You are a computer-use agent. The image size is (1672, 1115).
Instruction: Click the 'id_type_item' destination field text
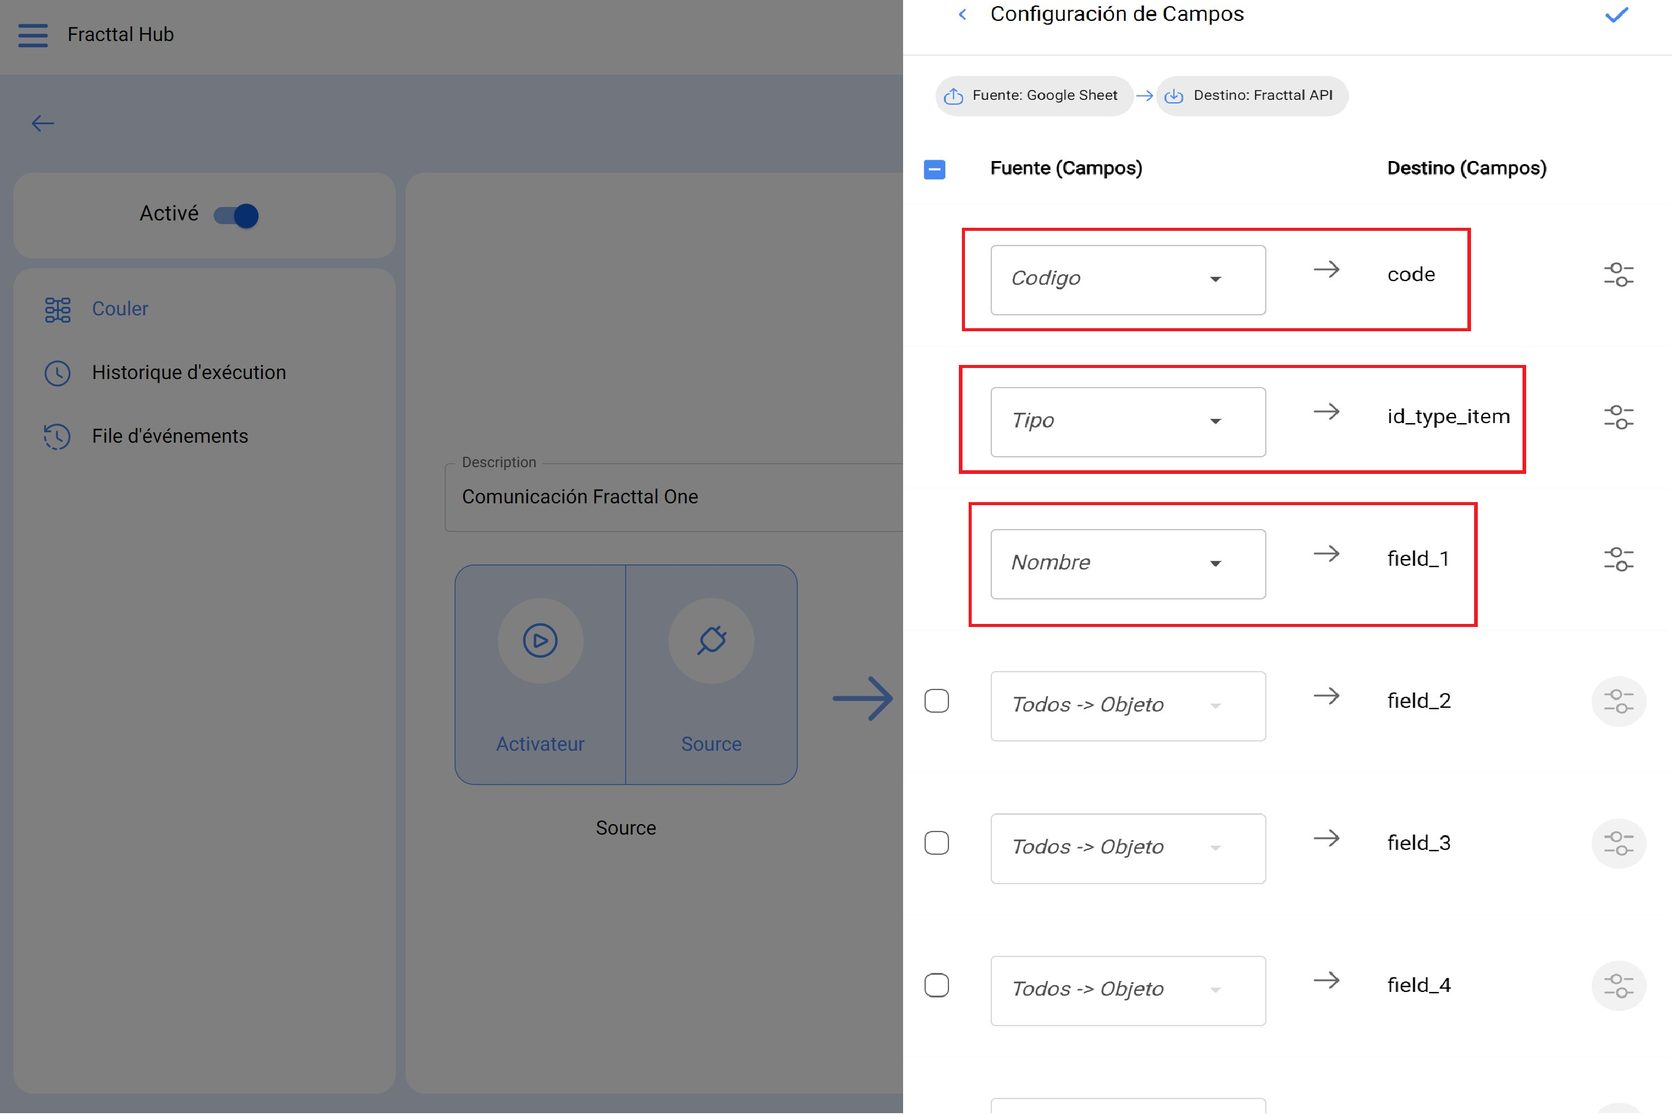point(1448,417)
